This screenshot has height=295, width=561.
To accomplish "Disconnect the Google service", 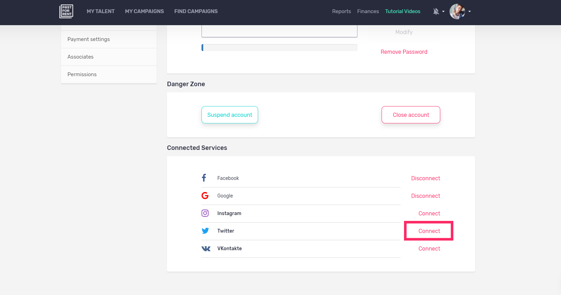I will click(x=426, y=196).
